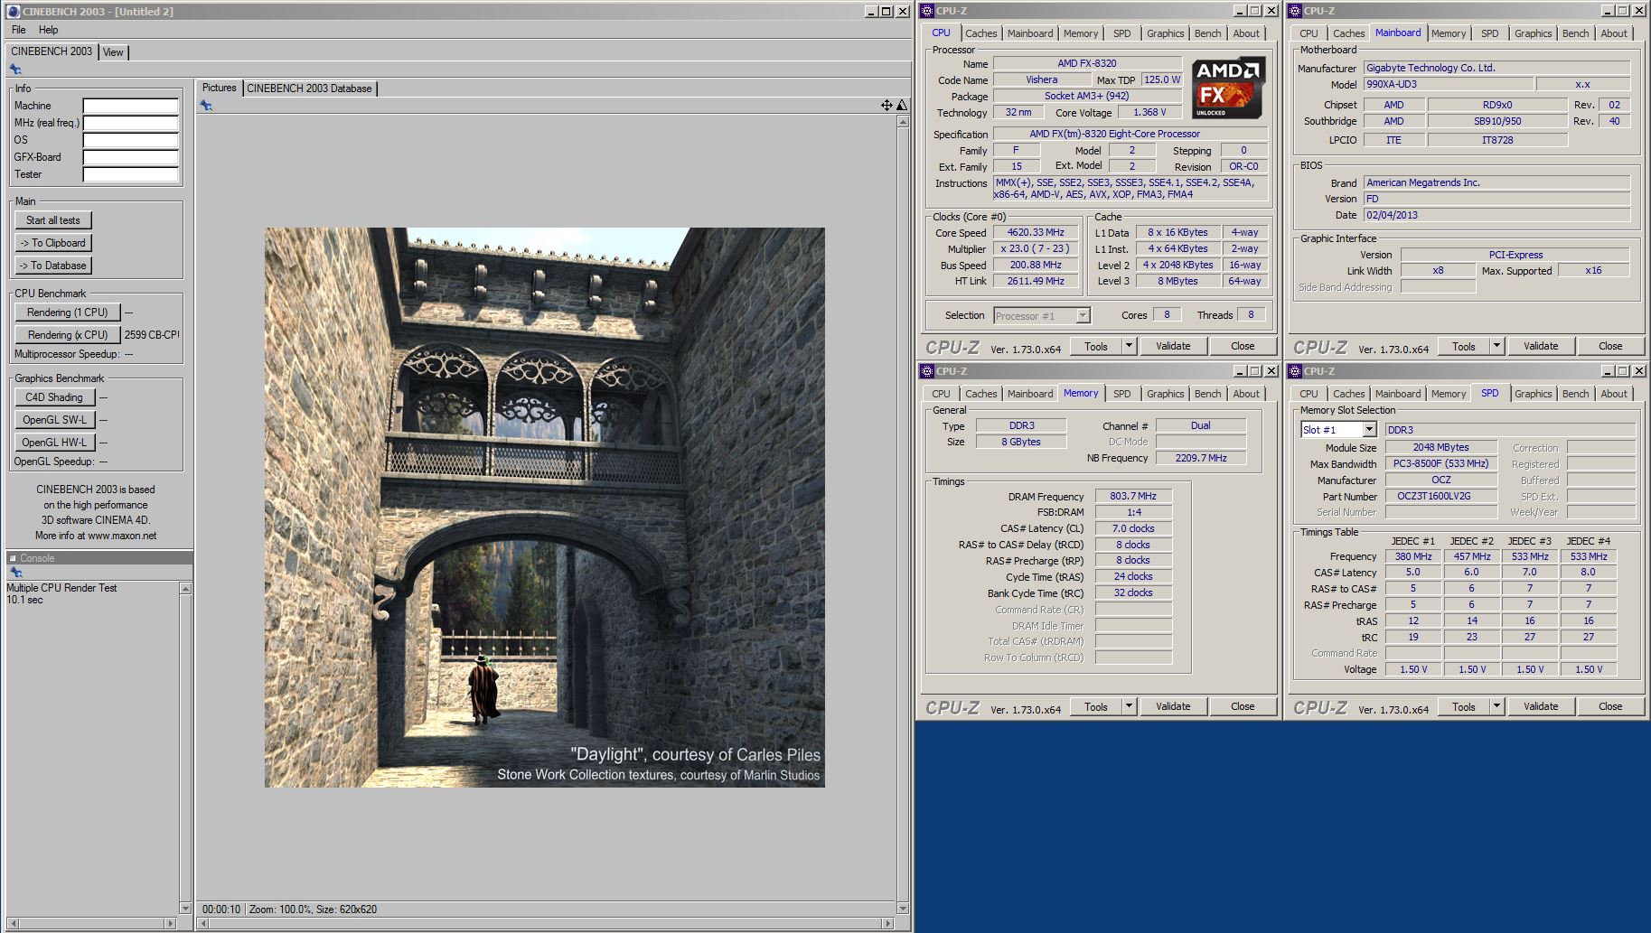Screen dimensions: 1651x933
Task: Open Graphics tab in CPU-Z Mainboard window
Action: click(x=1533, y=33)
